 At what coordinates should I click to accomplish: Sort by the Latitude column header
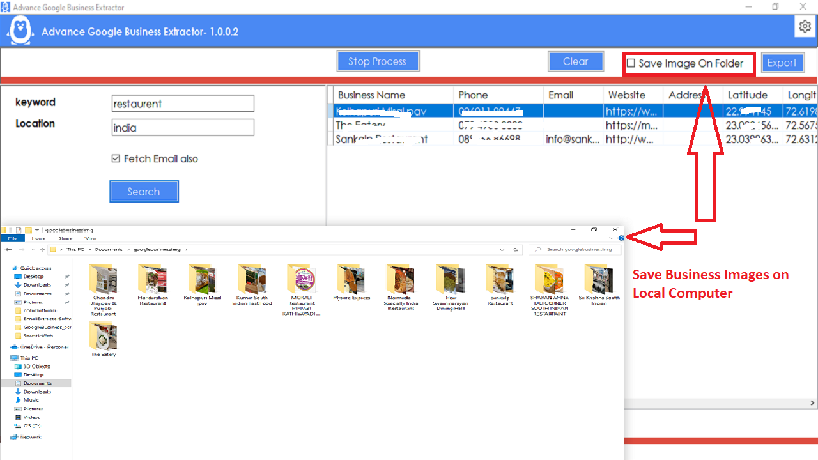point(752,95)
